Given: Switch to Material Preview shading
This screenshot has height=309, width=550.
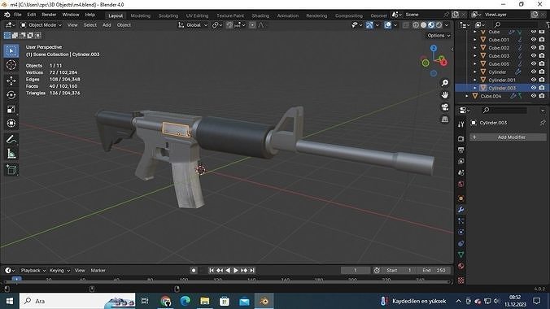Looking at the screenshot, I should (x=431, y=25).
